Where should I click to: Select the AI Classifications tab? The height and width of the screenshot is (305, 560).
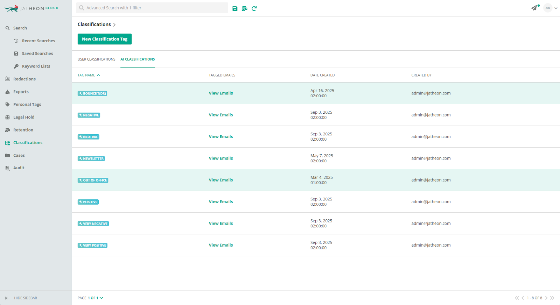[x=138, y=59]
